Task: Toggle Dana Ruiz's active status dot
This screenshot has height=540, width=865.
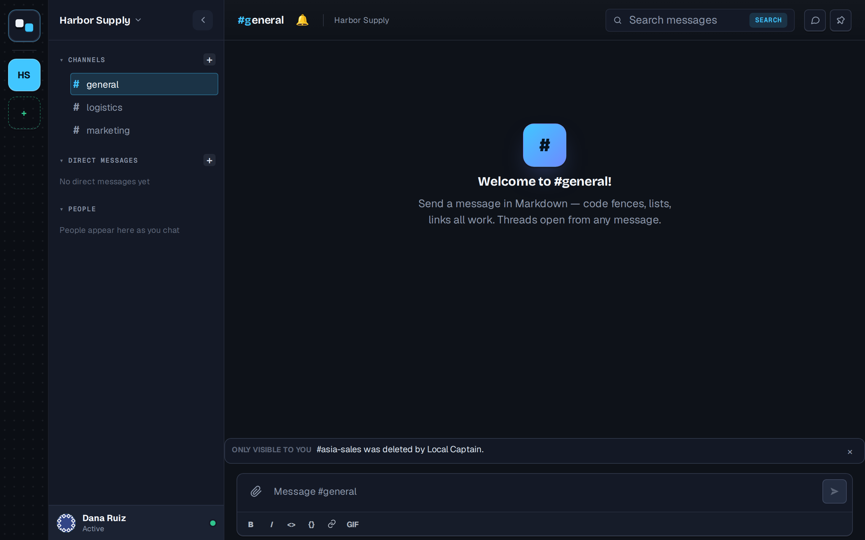Action: (213, 523)
